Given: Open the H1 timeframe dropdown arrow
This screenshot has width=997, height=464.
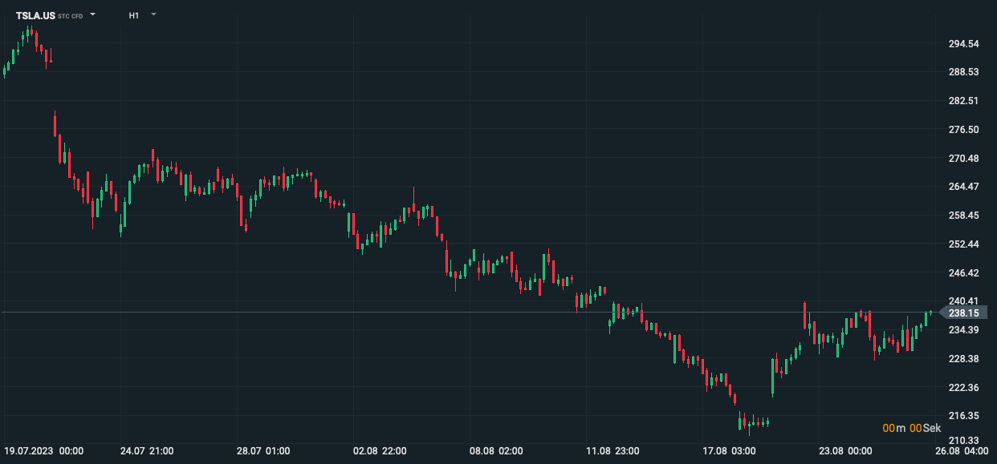Looking at the screenshot, I should coord(153,14).
